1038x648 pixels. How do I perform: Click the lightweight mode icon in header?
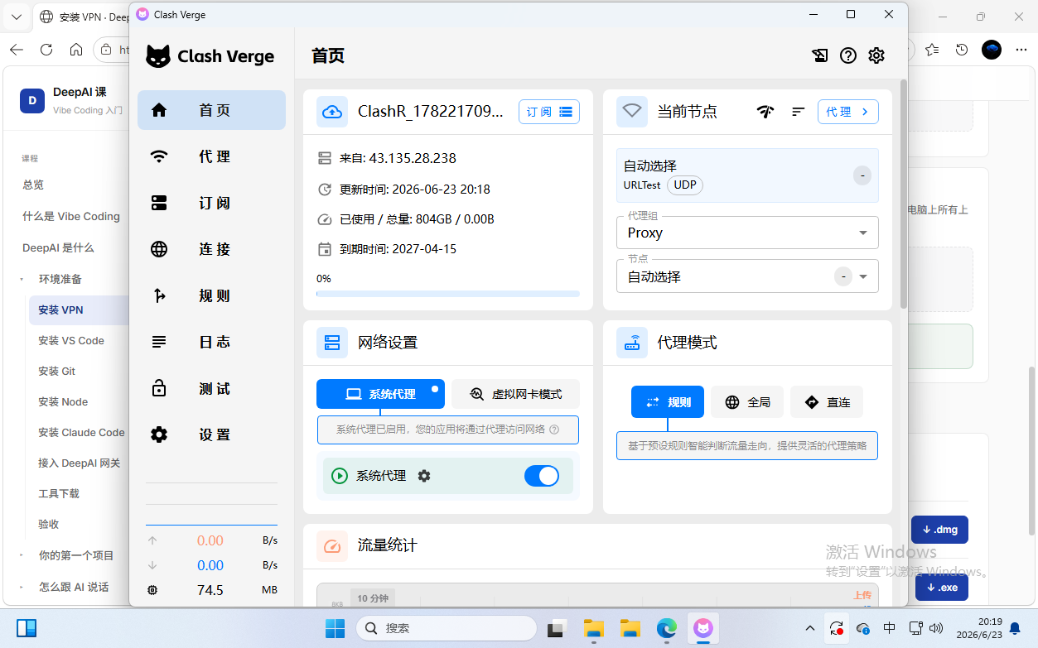tap(819, 55)
